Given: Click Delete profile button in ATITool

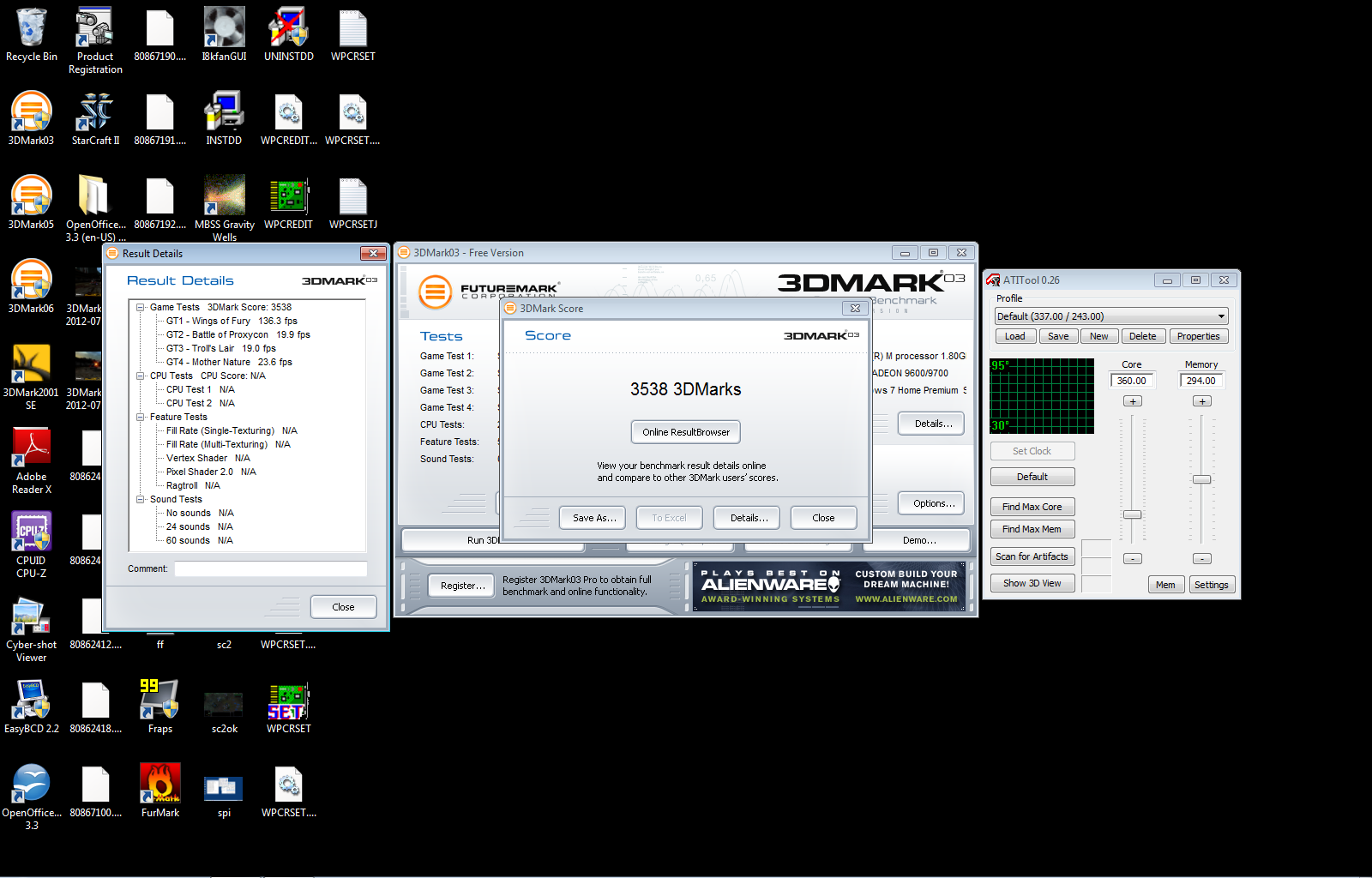Looking at the screenshot, I should [1143, 336].
